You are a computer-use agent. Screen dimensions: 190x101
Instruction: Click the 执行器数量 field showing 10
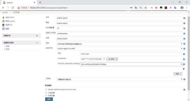120,28
